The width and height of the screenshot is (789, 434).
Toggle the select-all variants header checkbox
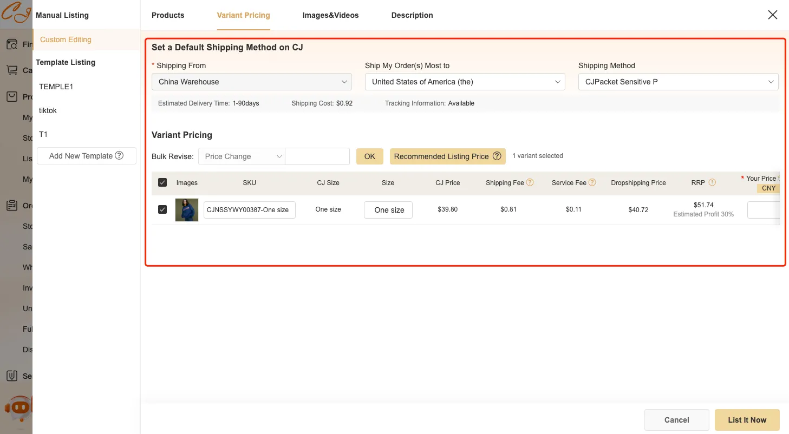tap(162, 183)
